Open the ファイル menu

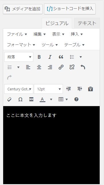tap(17, 34)
